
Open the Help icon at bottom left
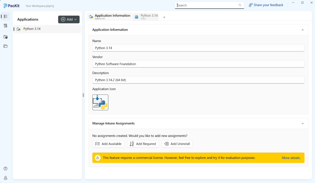(x=5, y=168)
